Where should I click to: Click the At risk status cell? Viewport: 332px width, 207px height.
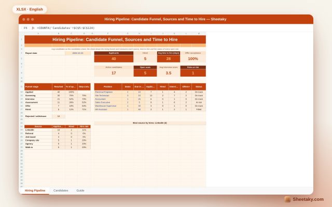(199, 102)
